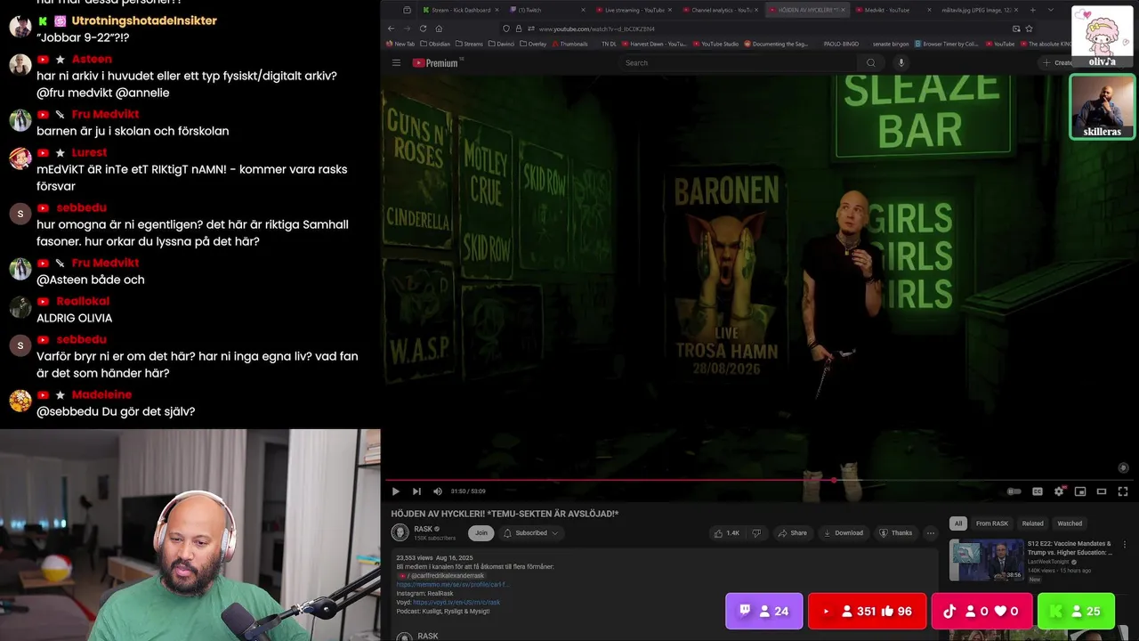This screenshot has height=641, width=1139.
Task: Select the Related filter chip
Action: 1032,523
